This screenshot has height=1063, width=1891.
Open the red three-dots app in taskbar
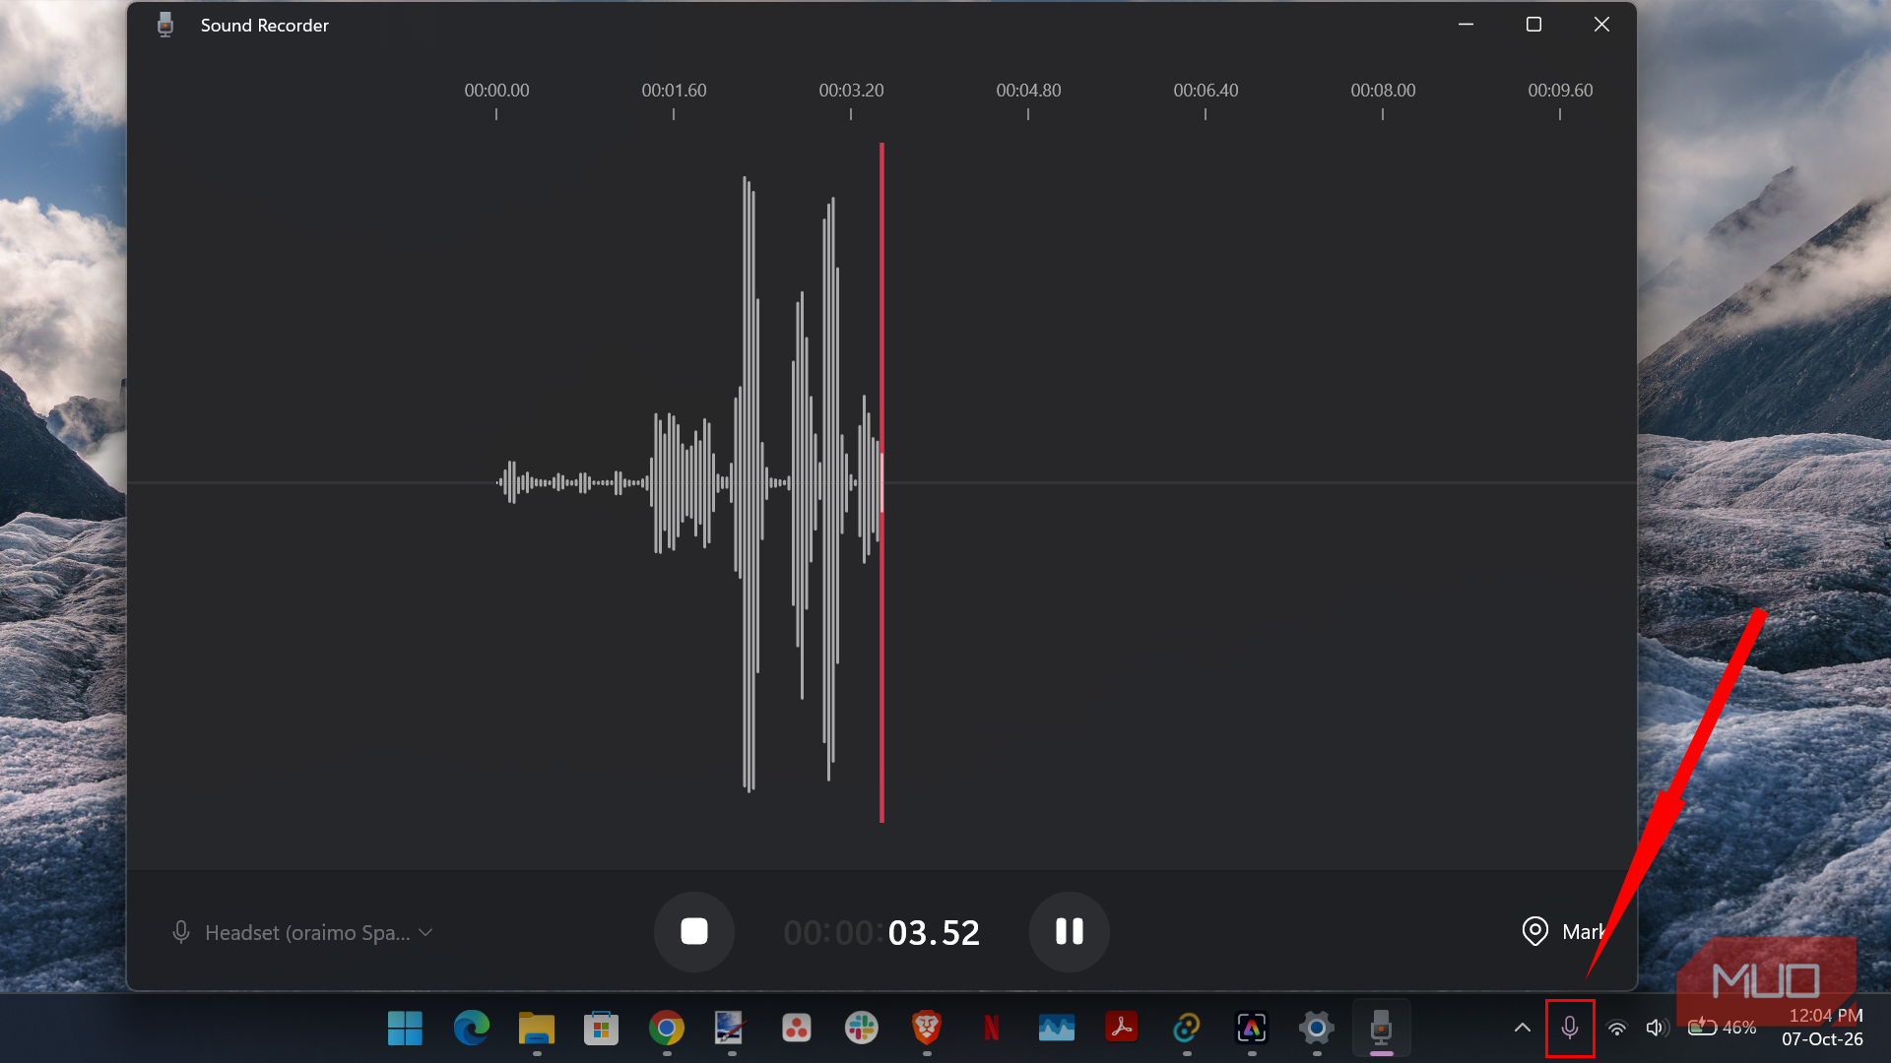(x=796, y=1029)
